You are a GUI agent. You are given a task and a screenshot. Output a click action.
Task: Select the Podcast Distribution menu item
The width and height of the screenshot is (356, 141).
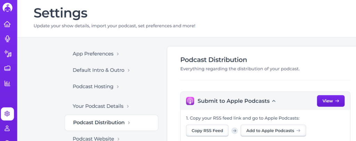point(99,123)
